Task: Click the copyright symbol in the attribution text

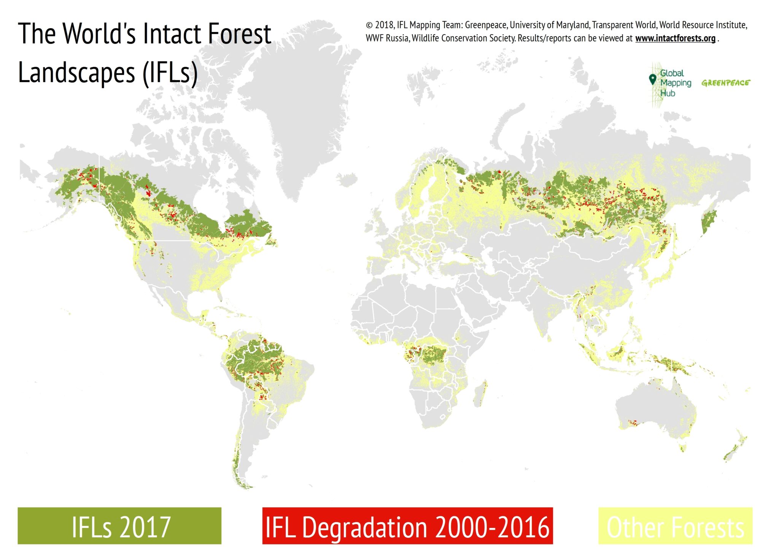Action: [x=369, y=24]
